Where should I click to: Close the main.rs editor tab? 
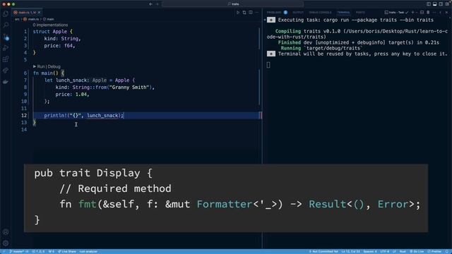click(x=40, y=13)
